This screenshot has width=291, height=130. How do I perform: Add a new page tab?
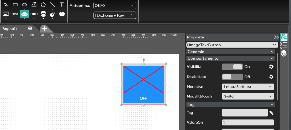[45, 29]
